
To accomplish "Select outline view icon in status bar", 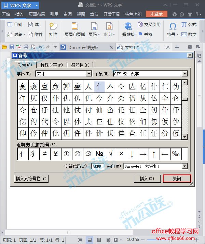I will click(x=99, y=240).
